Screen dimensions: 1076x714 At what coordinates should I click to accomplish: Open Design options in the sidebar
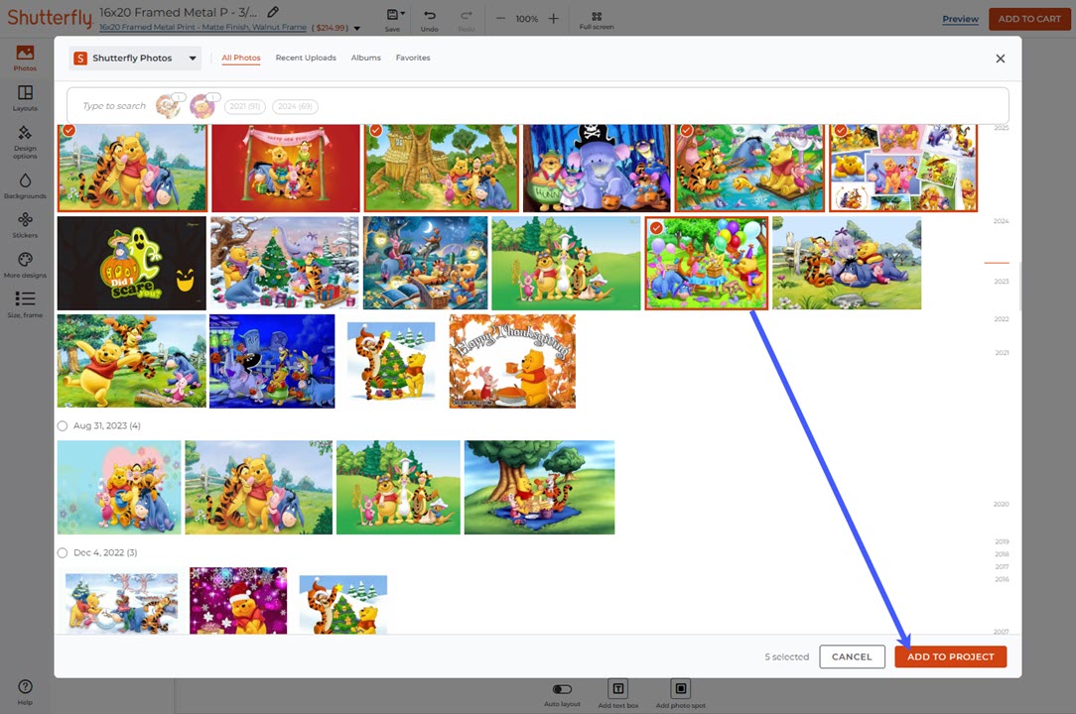25,142
